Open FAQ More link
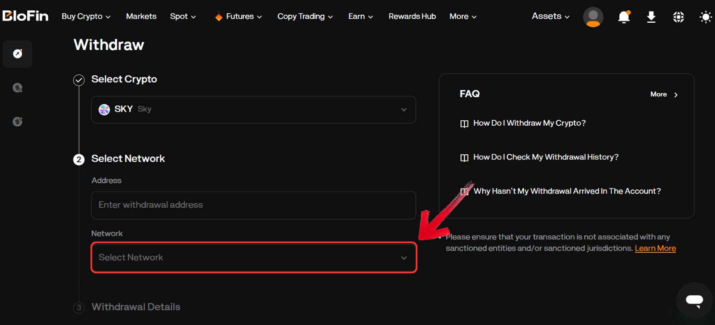The width and height of the screenshot is (715, 325). pos(664,95)
